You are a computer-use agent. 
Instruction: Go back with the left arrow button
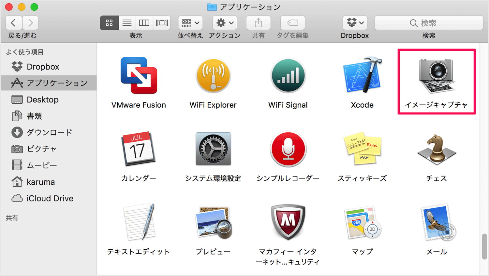pos(14,23)
